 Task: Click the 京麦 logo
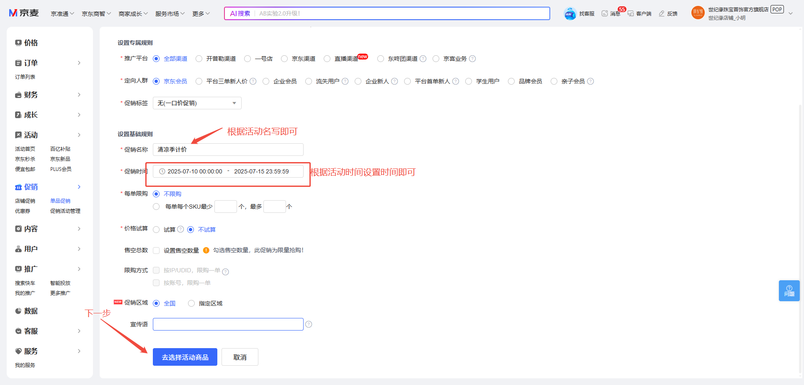[24, 13]
